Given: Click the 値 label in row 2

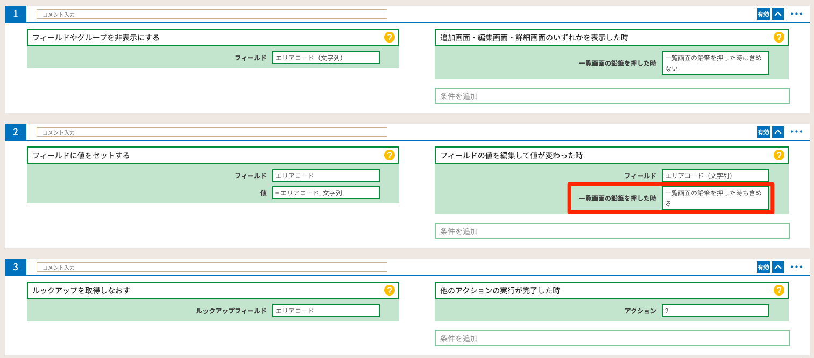Looking at the screenshot, I should 264,193.
